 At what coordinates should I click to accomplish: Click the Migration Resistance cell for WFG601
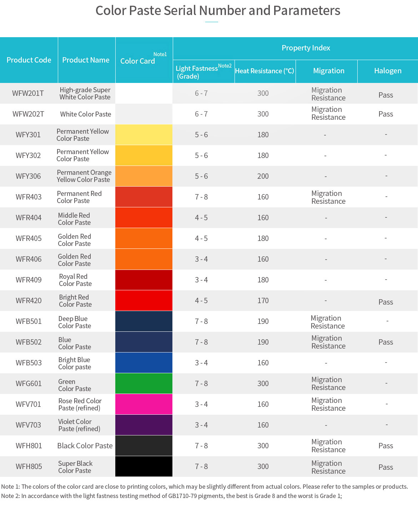click(328, 384)
